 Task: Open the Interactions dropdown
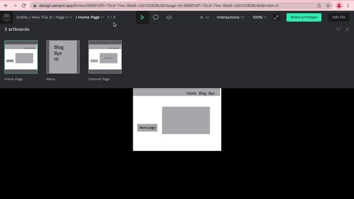coord(230,17)
